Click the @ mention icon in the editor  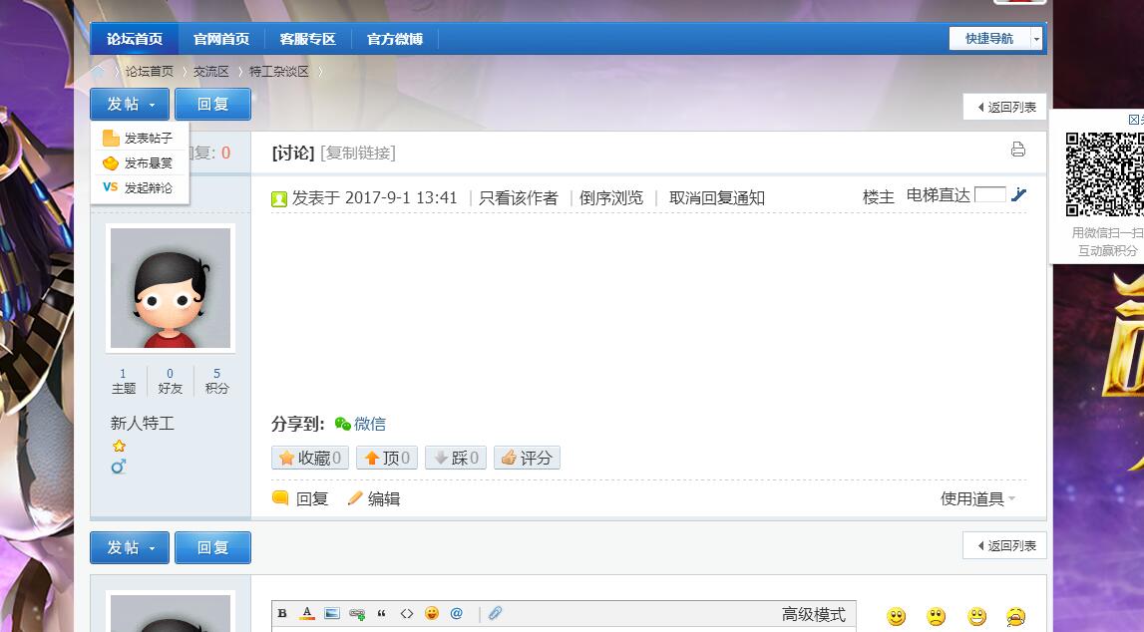[457, 613]
